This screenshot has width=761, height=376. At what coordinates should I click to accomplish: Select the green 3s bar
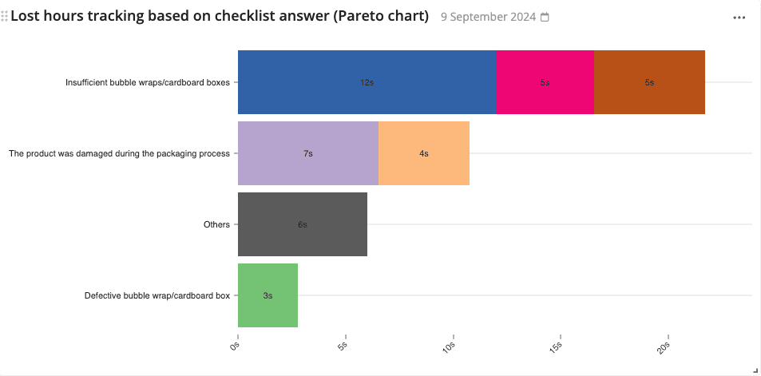268,295
